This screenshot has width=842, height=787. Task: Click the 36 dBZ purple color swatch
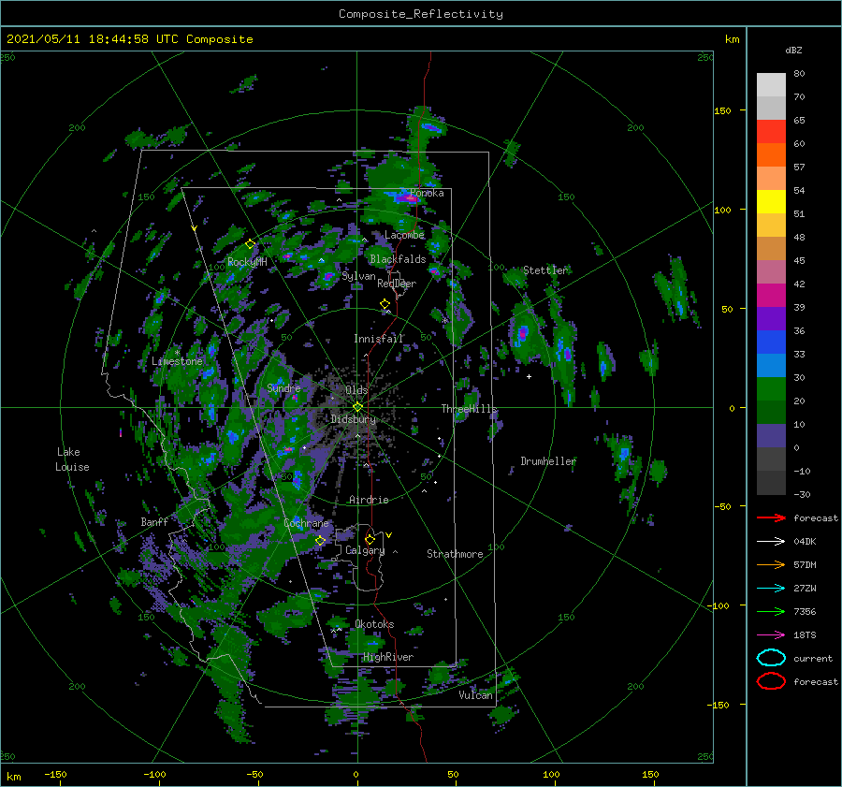[x=771, y=318]
